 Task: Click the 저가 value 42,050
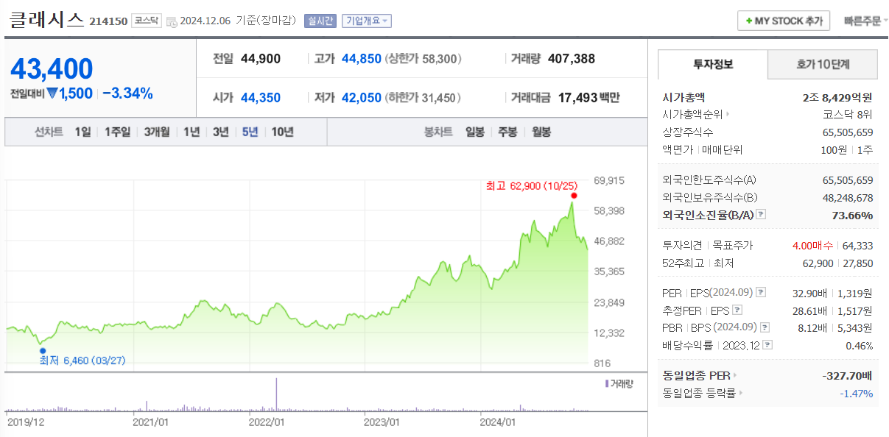[x=362, y=97]
